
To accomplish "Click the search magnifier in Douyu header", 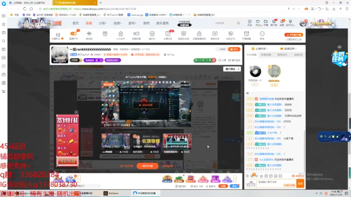I will click(238, 23).
